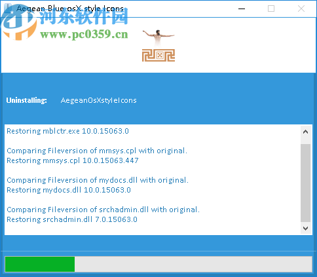This screenshot has width=317, height=277.
Task: Click the scroll down arrow in log
Action: [x=305, y=228]
